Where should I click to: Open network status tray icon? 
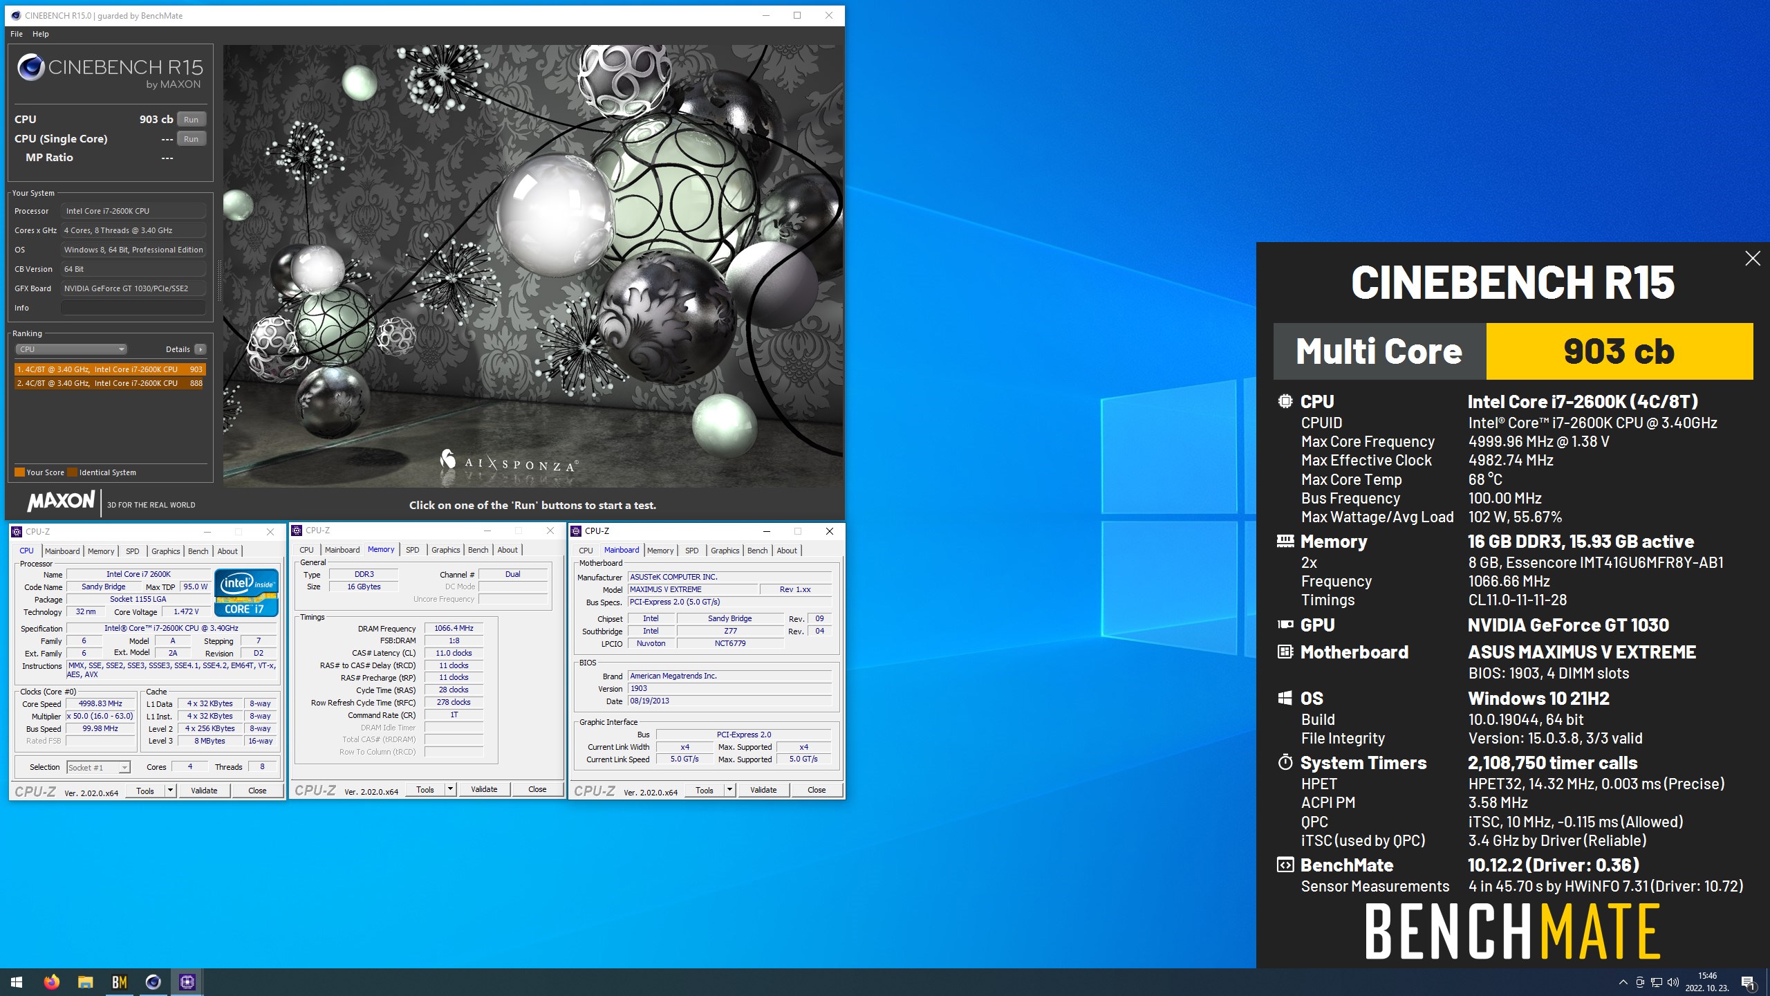[1657, 982]
